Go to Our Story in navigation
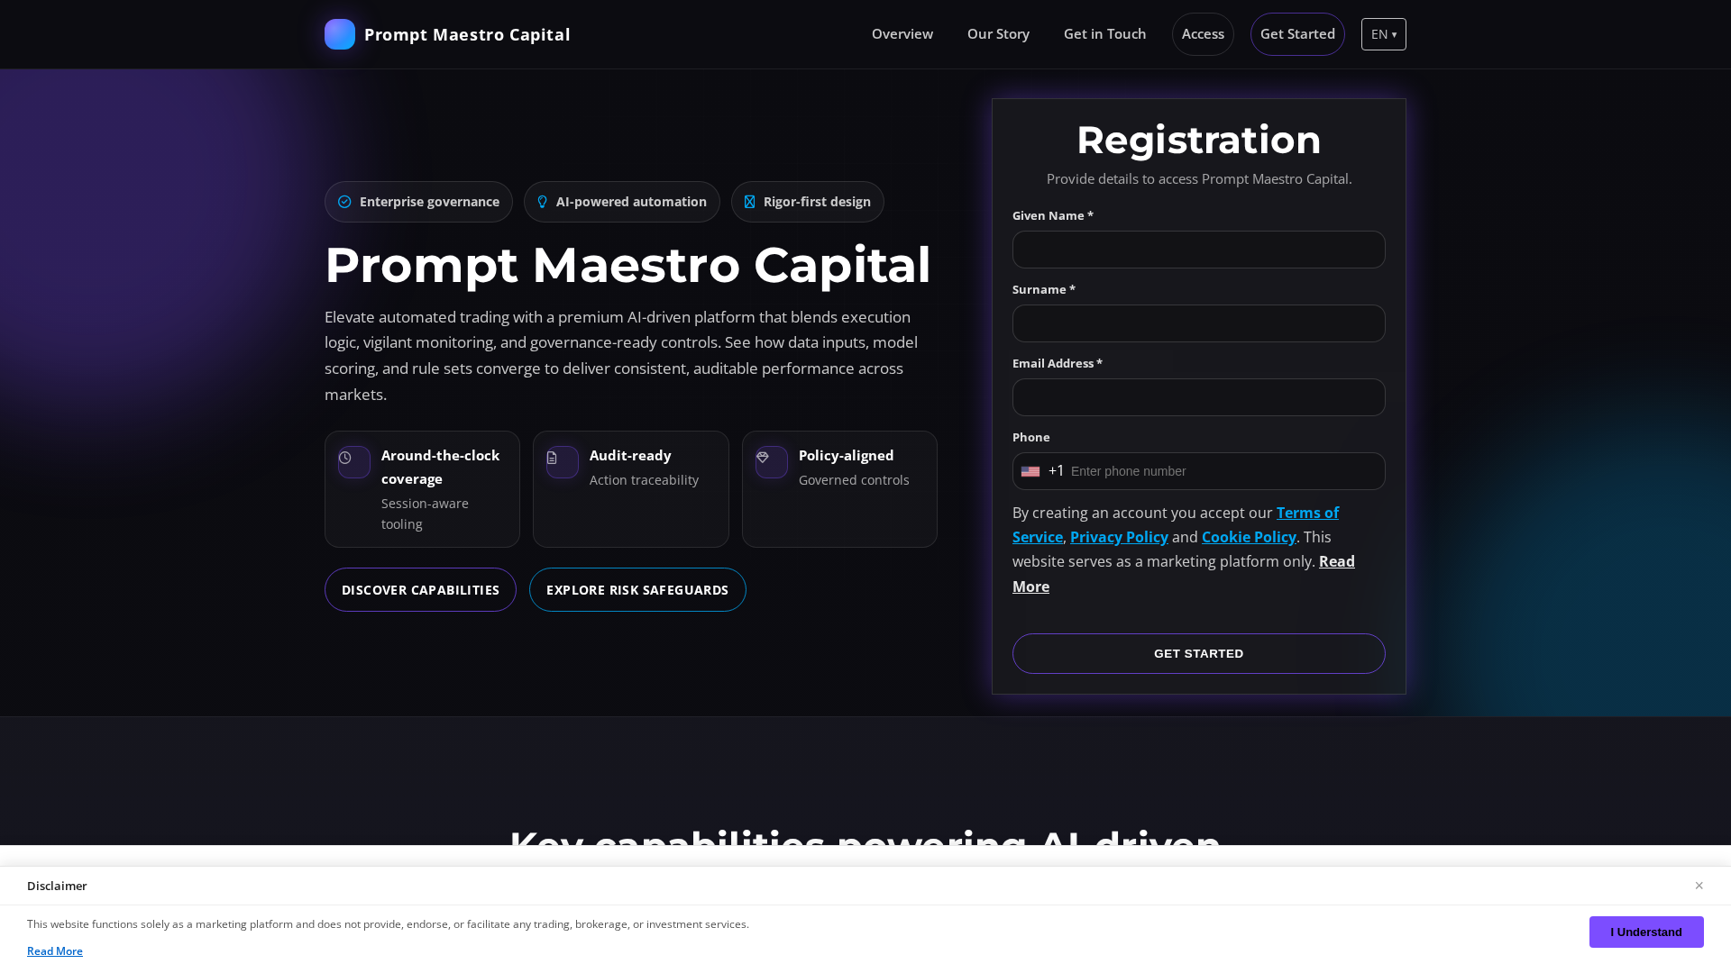The height and width of the screenshot is (973, 1731). (x=998, y=34)
